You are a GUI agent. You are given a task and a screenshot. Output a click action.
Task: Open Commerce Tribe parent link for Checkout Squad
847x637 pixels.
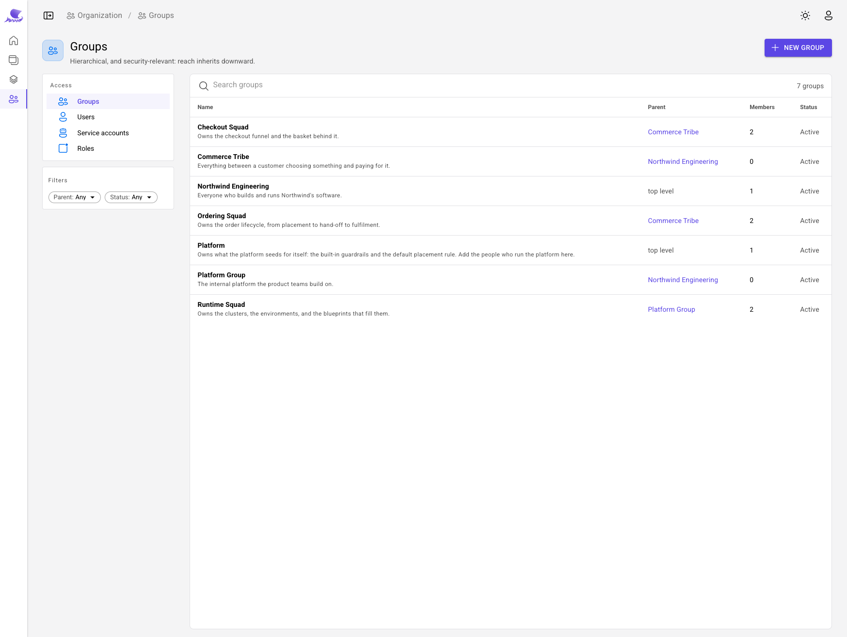click(673, 132)
